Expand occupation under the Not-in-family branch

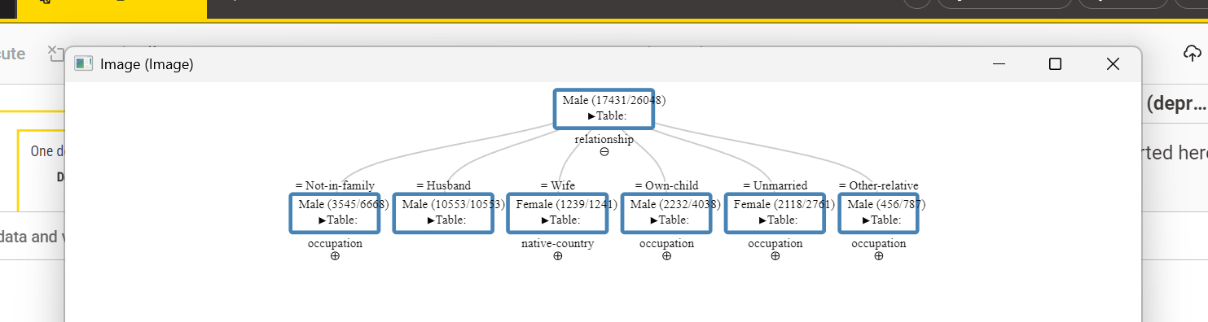coord(335,256)
